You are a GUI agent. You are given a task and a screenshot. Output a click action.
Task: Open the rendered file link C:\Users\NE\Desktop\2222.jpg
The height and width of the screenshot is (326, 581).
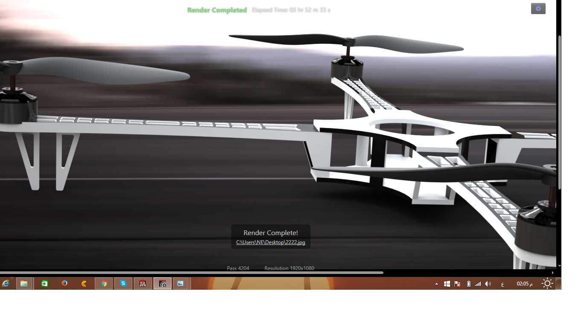pos(270,242)
